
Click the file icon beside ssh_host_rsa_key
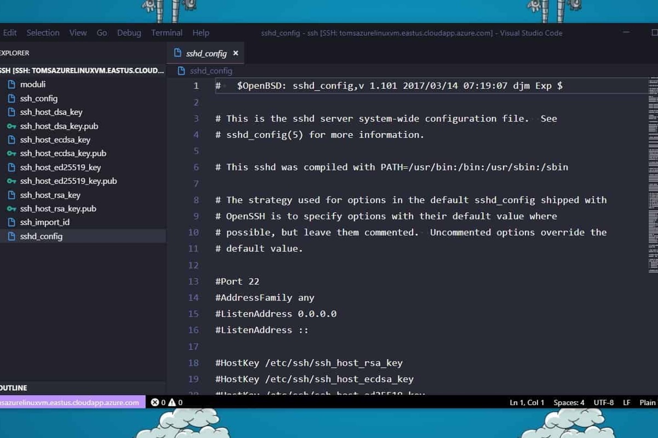11,195
